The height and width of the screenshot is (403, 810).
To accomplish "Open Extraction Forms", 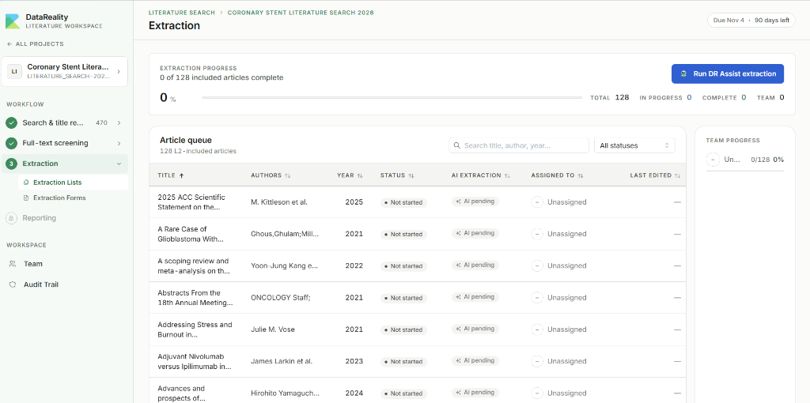I will click(73, 198).
